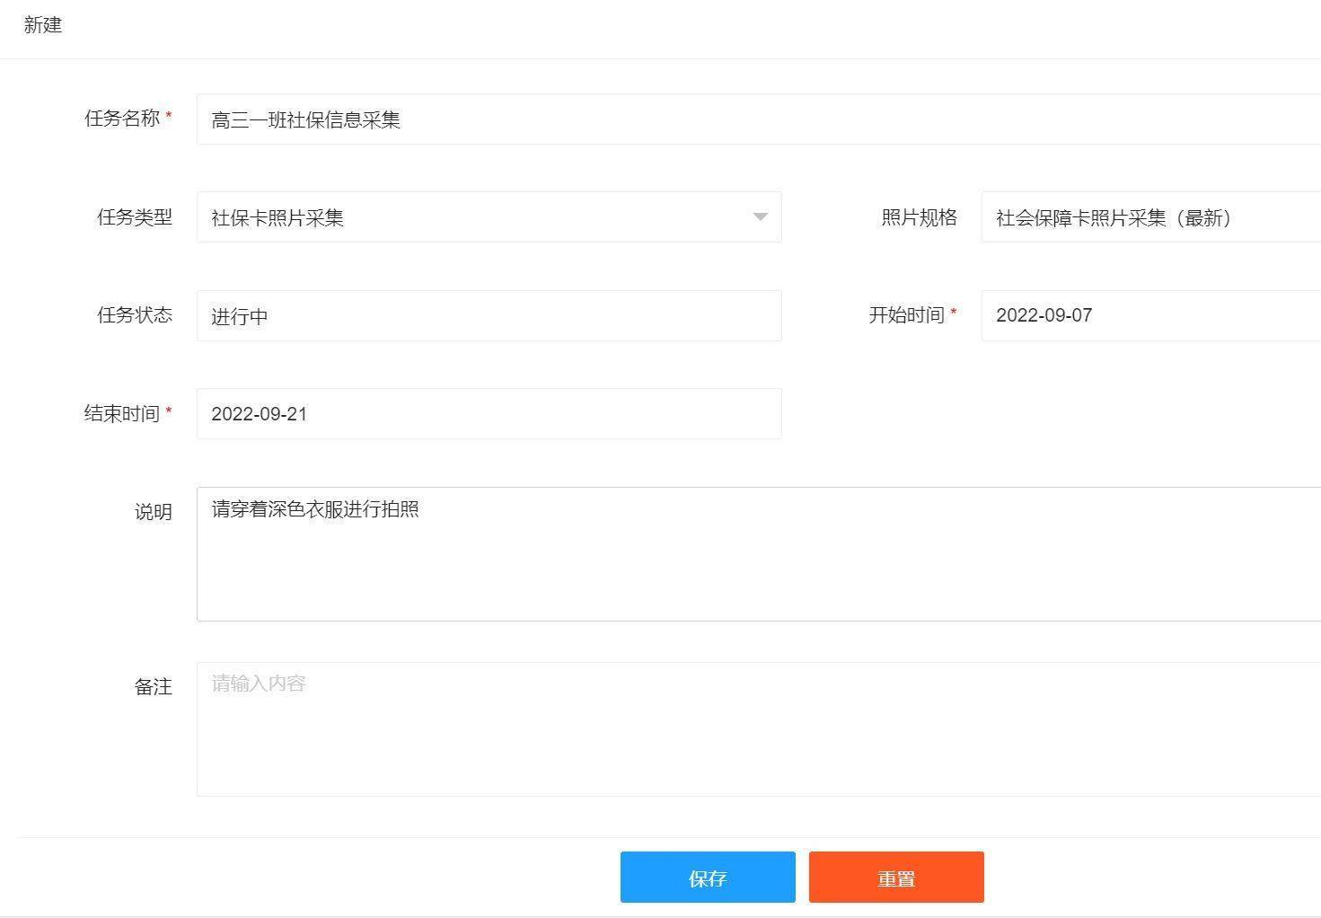
Task: Click the 任务类型 dropdown arrow icon
Action: click(x=760, y=216)
